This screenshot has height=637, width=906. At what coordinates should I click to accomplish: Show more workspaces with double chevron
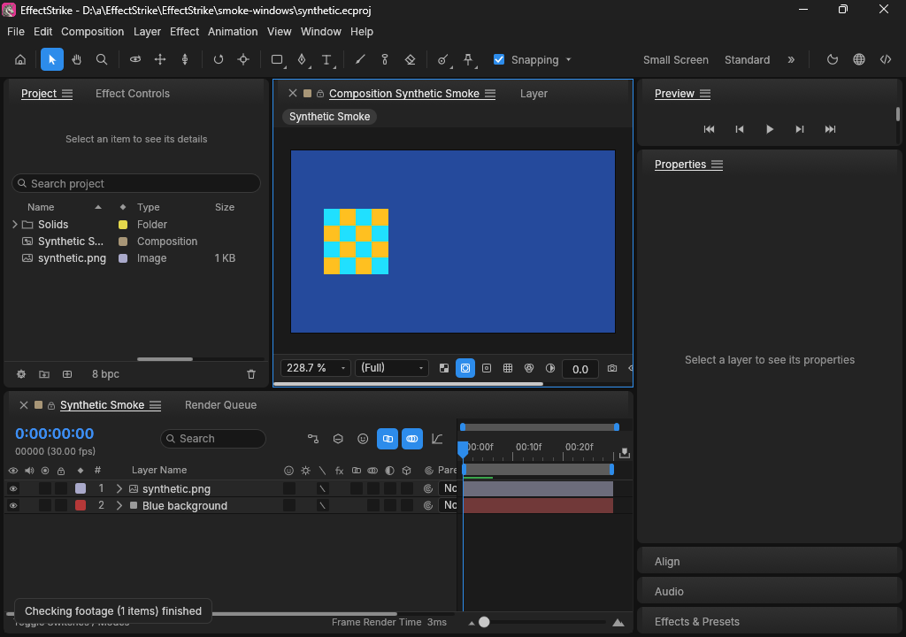click(x=791, y=59)
